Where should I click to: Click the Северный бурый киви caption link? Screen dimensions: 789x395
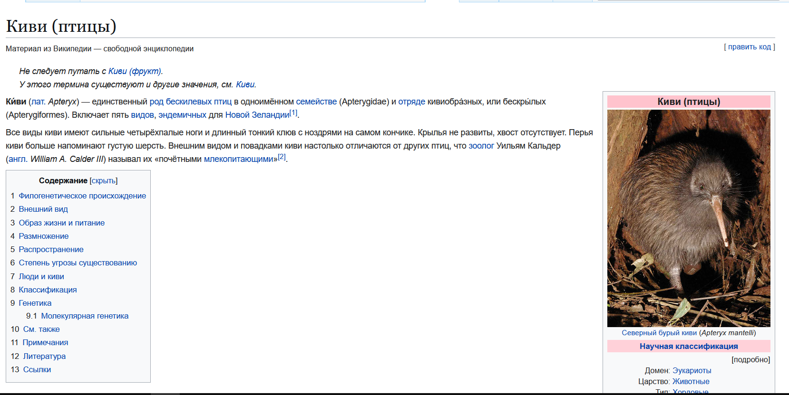659,333
